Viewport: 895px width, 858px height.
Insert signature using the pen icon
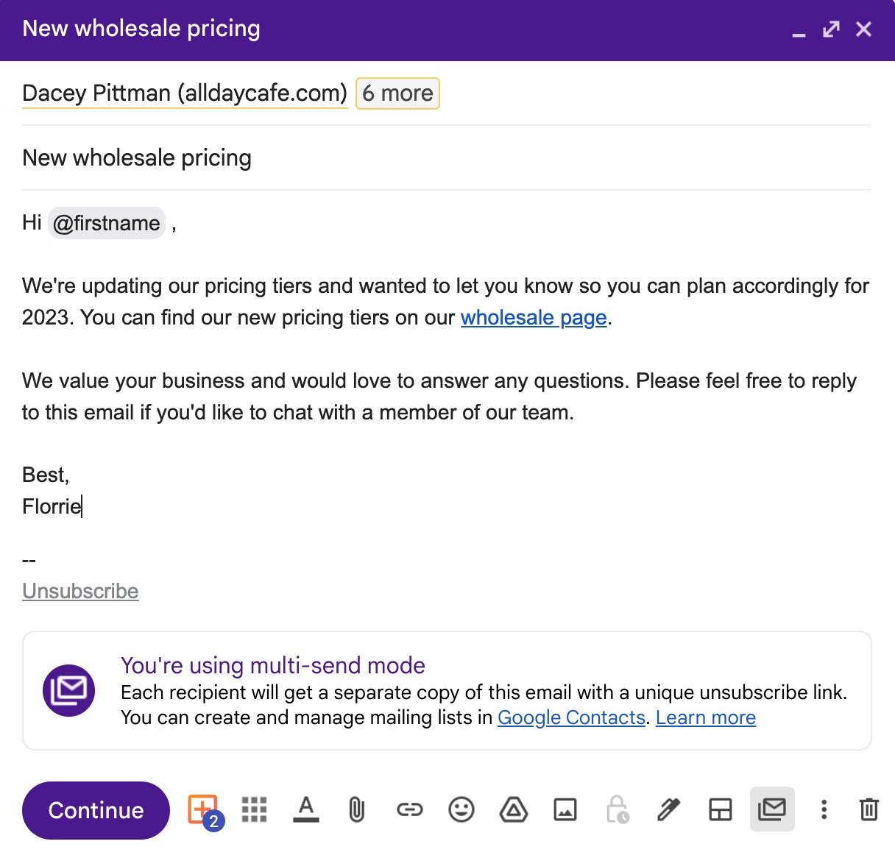(668, 809)
